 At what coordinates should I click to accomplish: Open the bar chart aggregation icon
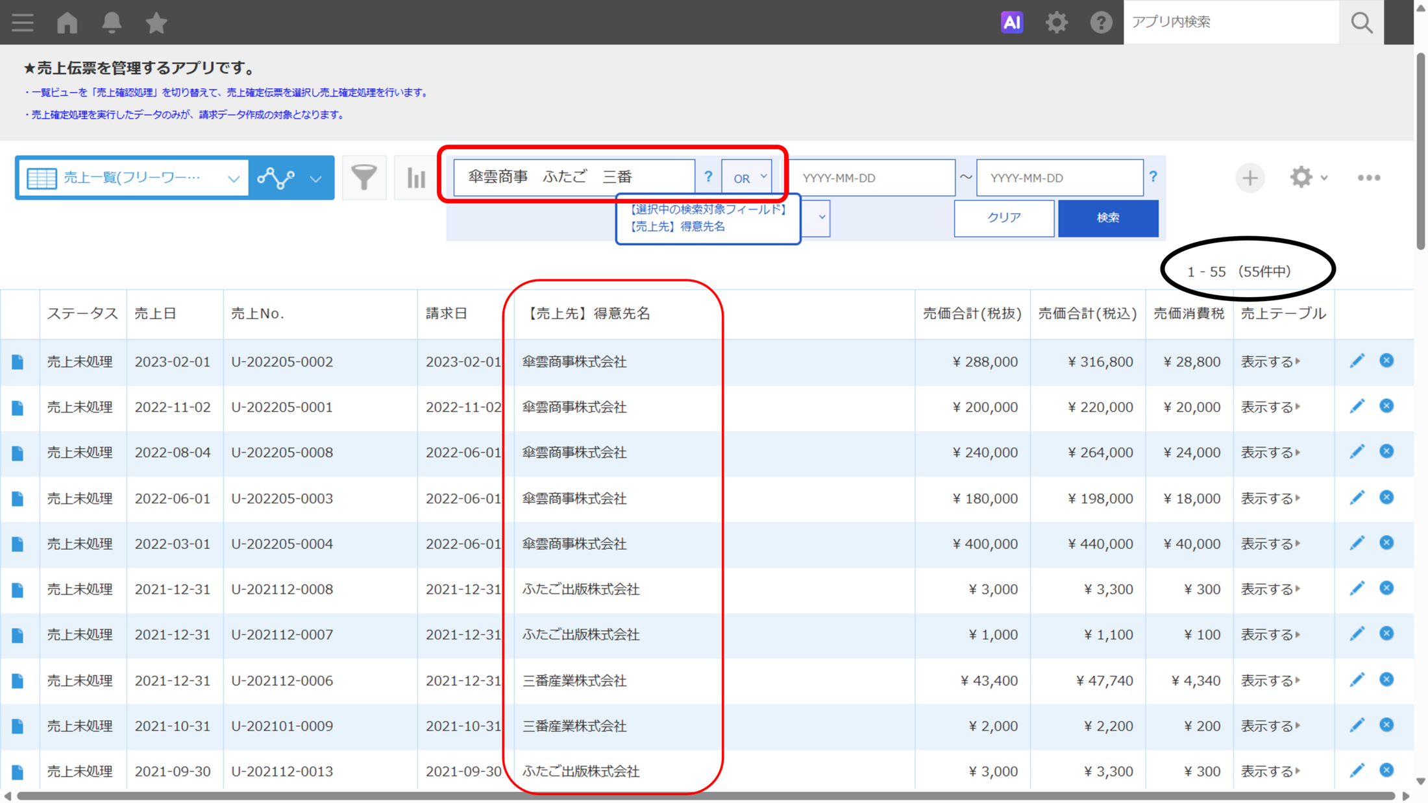415,177
